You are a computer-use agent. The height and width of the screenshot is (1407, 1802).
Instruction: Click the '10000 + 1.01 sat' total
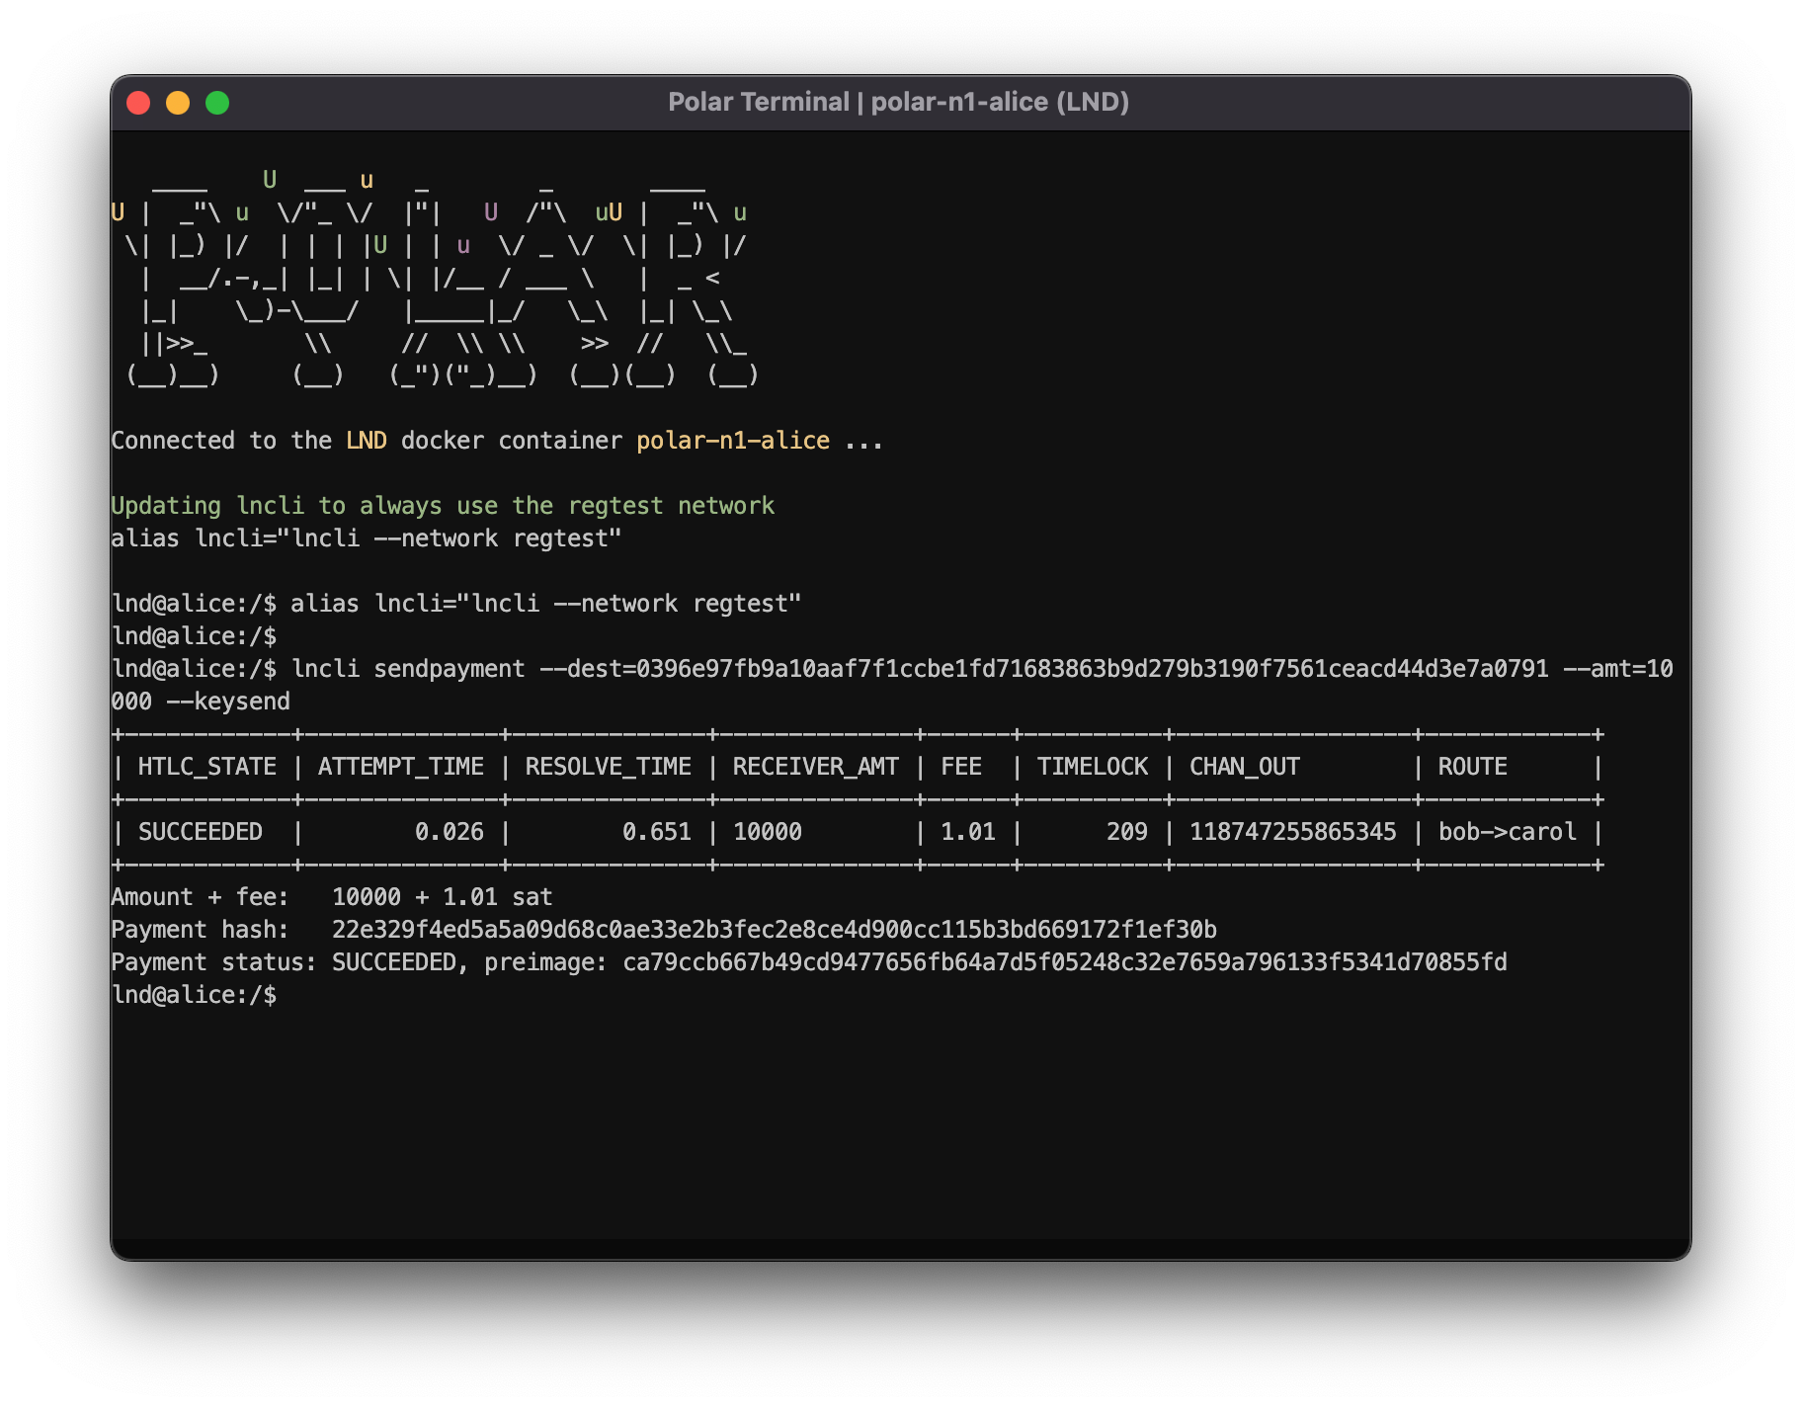[x=443, y=897]
